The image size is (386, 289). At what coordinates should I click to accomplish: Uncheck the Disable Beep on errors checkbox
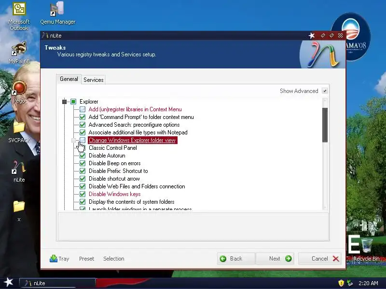coord(83,163)
